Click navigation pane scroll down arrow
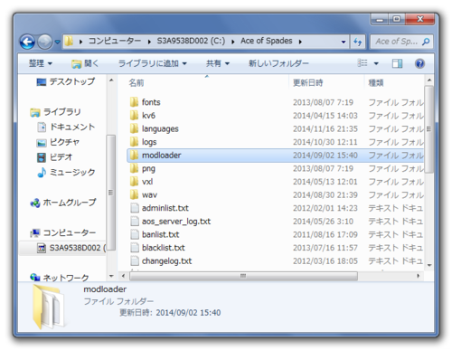Viewport: 452px width, 350px height. (x=111, y=276)
